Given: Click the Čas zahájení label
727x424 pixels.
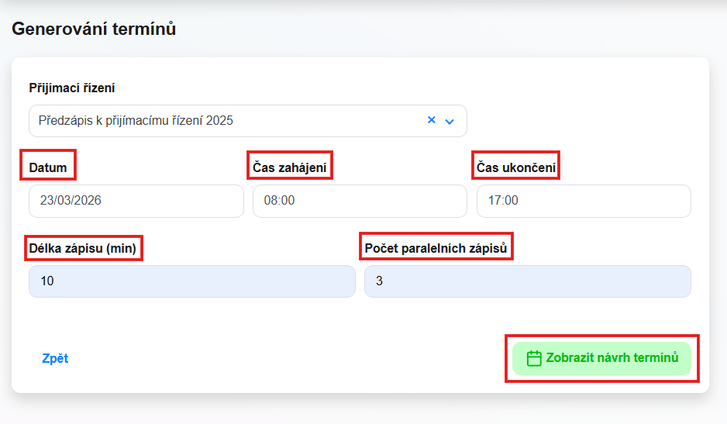Looking at the screenshot, I should pos(289,167).
